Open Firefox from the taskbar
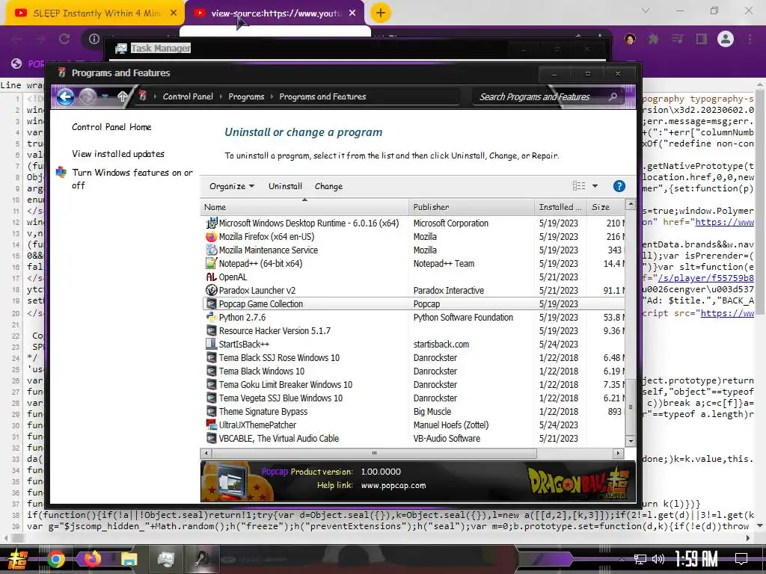Image resolution: width=766 pixels, height=574 pixels. click(92, 558)
